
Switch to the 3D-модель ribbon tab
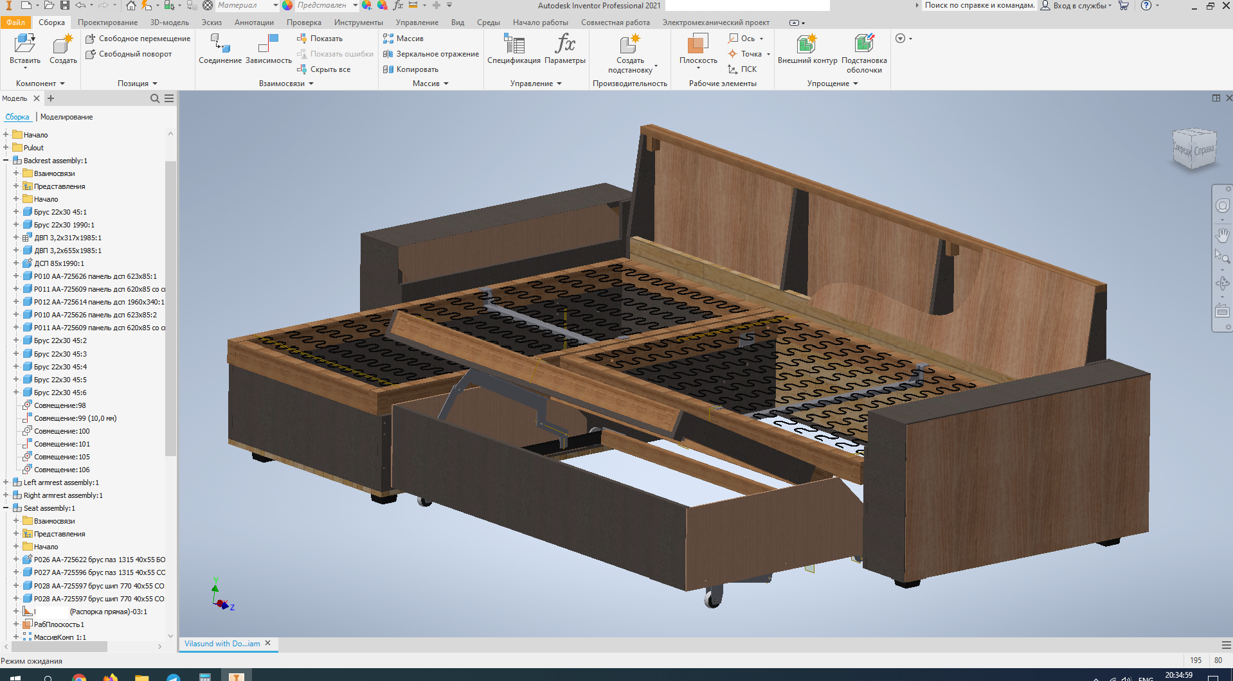169,22
